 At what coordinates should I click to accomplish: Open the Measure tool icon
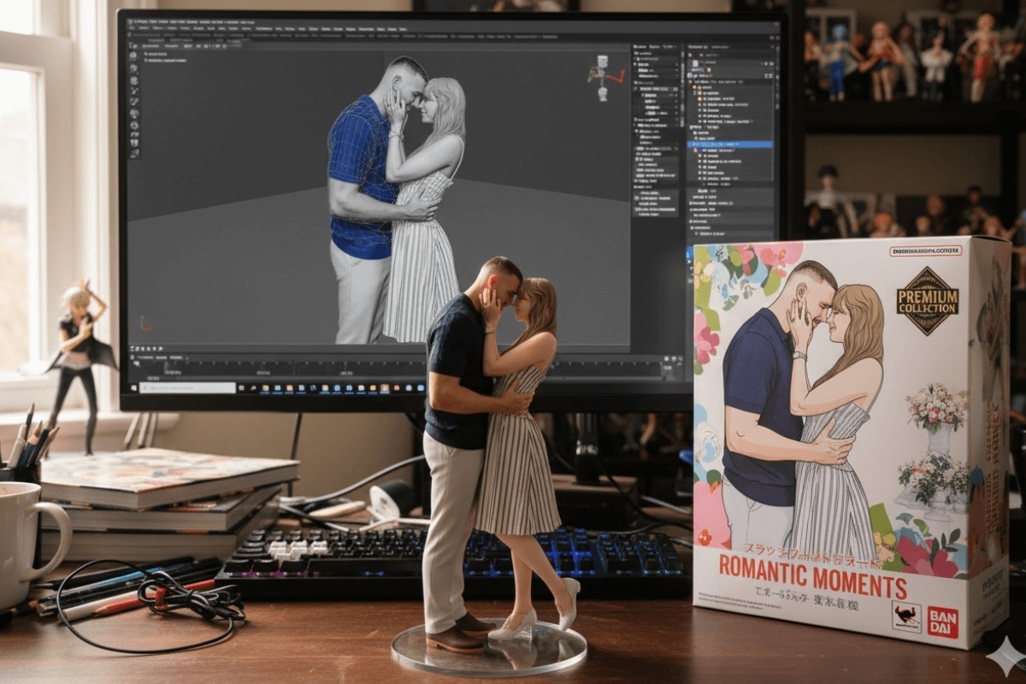pos(133,134)
